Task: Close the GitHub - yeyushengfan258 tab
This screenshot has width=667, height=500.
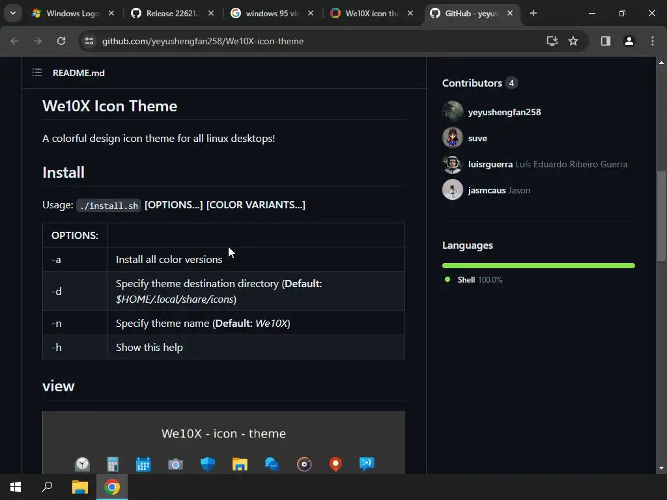Action: (x=509, y=13)
